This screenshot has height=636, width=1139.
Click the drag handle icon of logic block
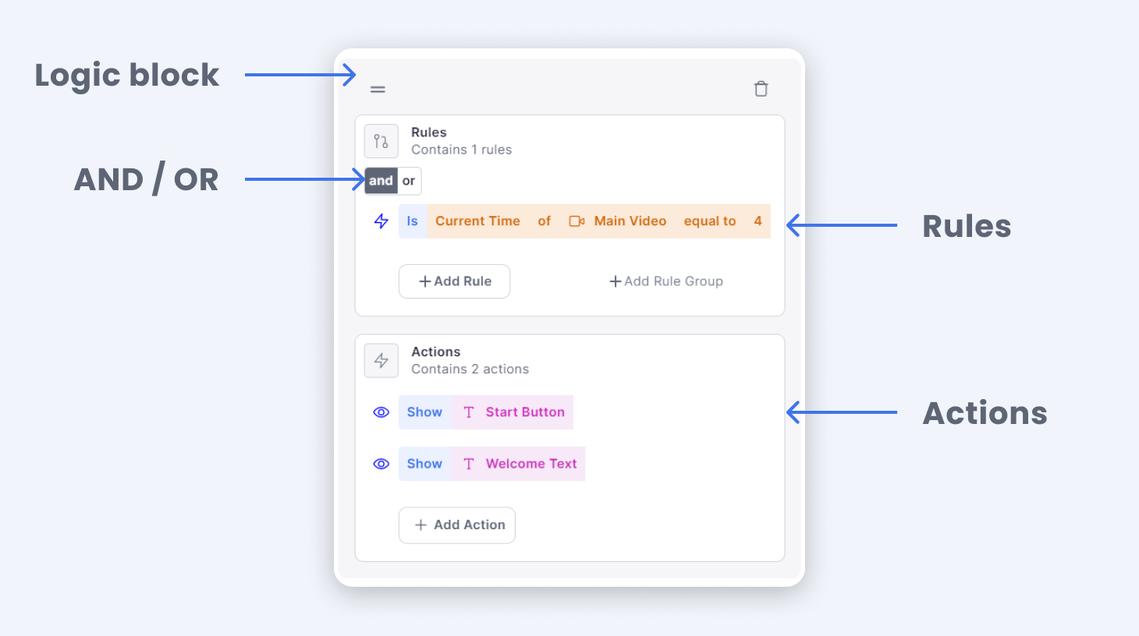378,90
